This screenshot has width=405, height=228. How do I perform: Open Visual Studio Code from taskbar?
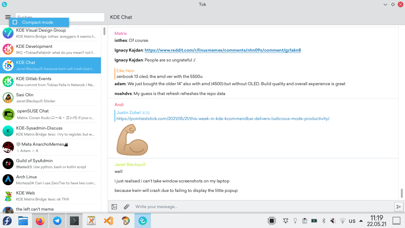tap(109, 221)
